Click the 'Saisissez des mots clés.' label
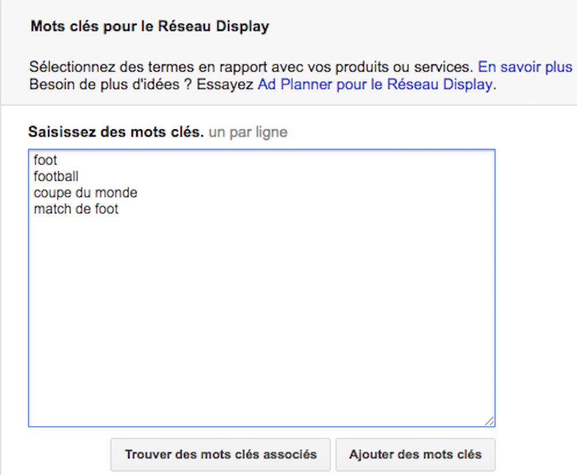Screen dimensions: 577x475 (x=116, y=132)
